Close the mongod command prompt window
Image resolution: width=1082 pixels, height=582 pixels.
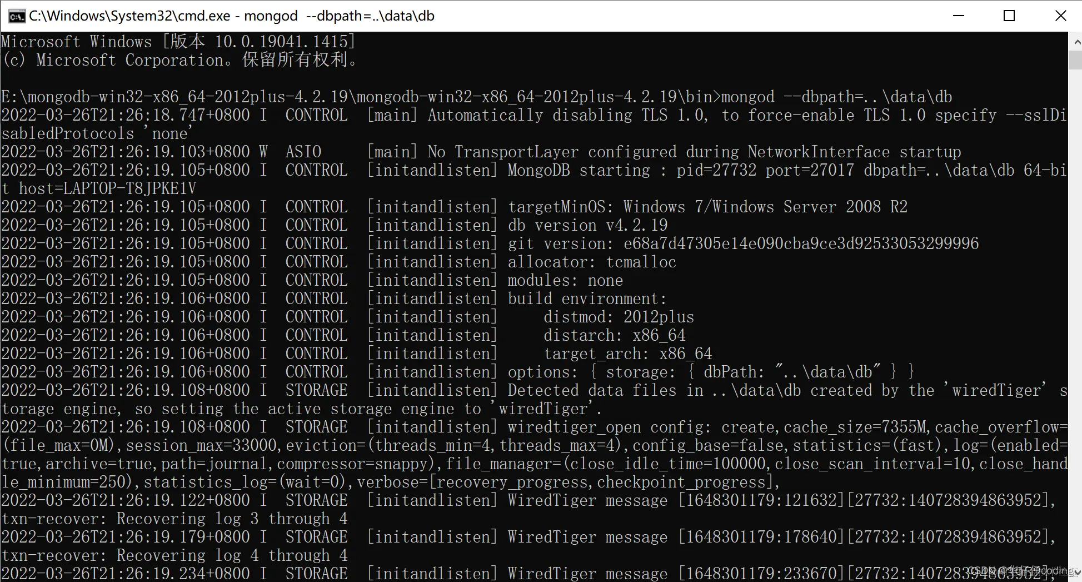pyautogui.click(x=1060, y=16)
